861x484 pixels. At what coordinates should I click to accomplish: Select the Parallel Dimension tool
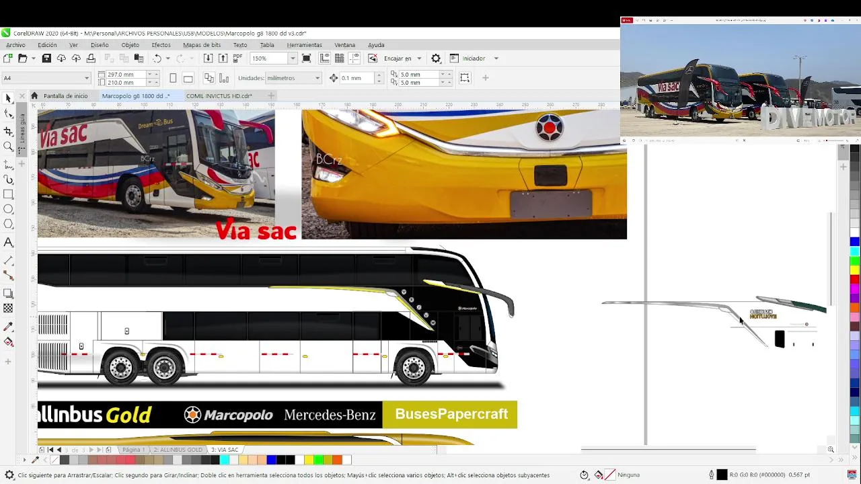coord(8,259)
